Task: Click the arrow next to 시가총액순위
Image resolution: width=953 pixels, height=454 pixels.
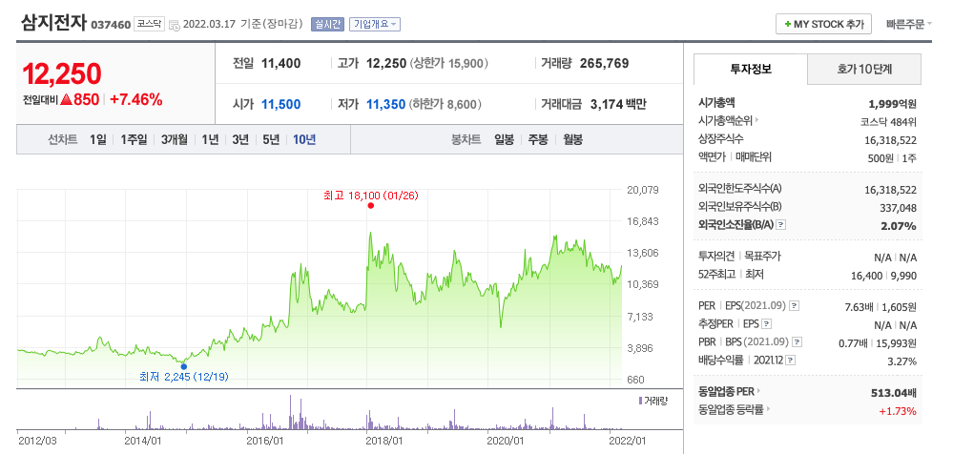Action: tap(757, 121)
